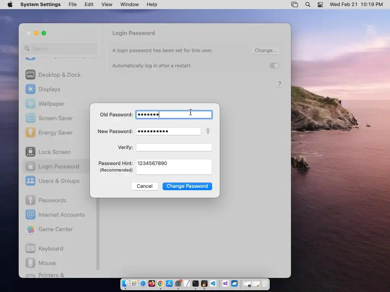Click the Internet Accounts @ icon
This screenshot has height=292, width=390.
tap(30, 214)
